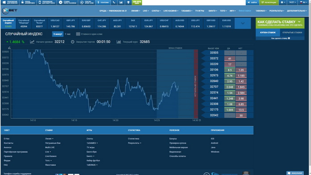Click the small icon above the chart's price axis

point(9,48)
